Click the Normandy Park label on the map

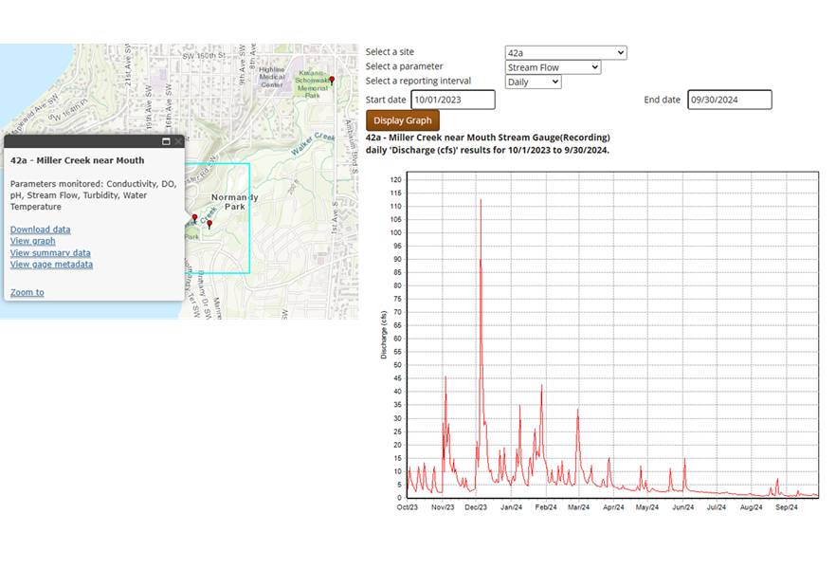[x=234, y=202]
